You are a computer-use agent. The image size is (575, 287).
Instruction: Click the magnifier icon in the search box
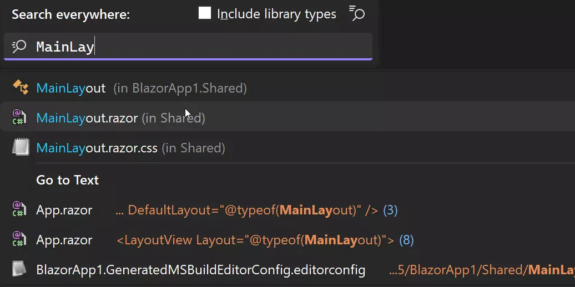pos(19,46)
